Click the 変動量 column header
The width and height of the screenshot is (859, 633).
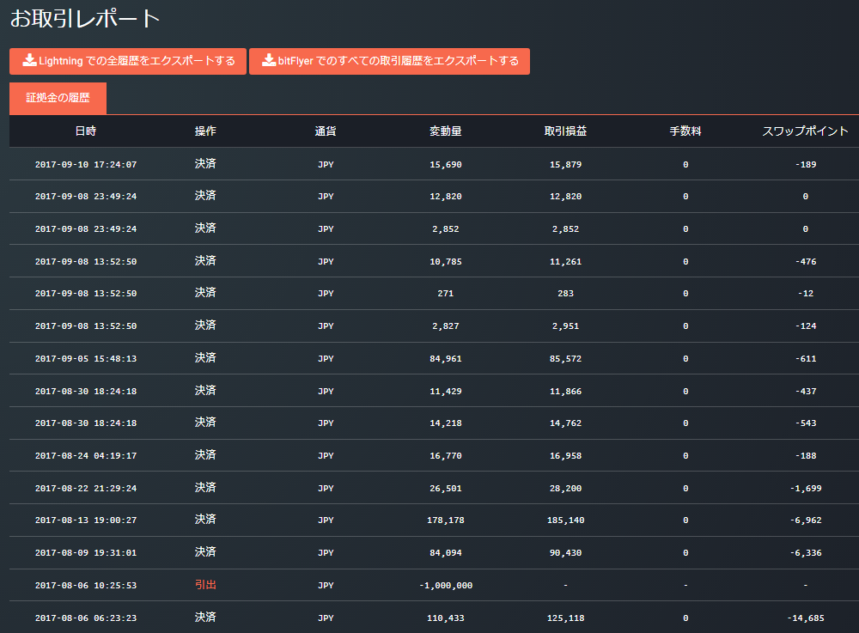pyautogui.click(x=446, y=131)
